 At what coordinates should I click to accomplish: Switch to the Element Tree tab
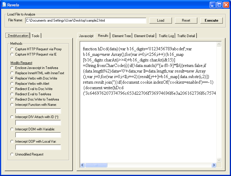[121, 36]
